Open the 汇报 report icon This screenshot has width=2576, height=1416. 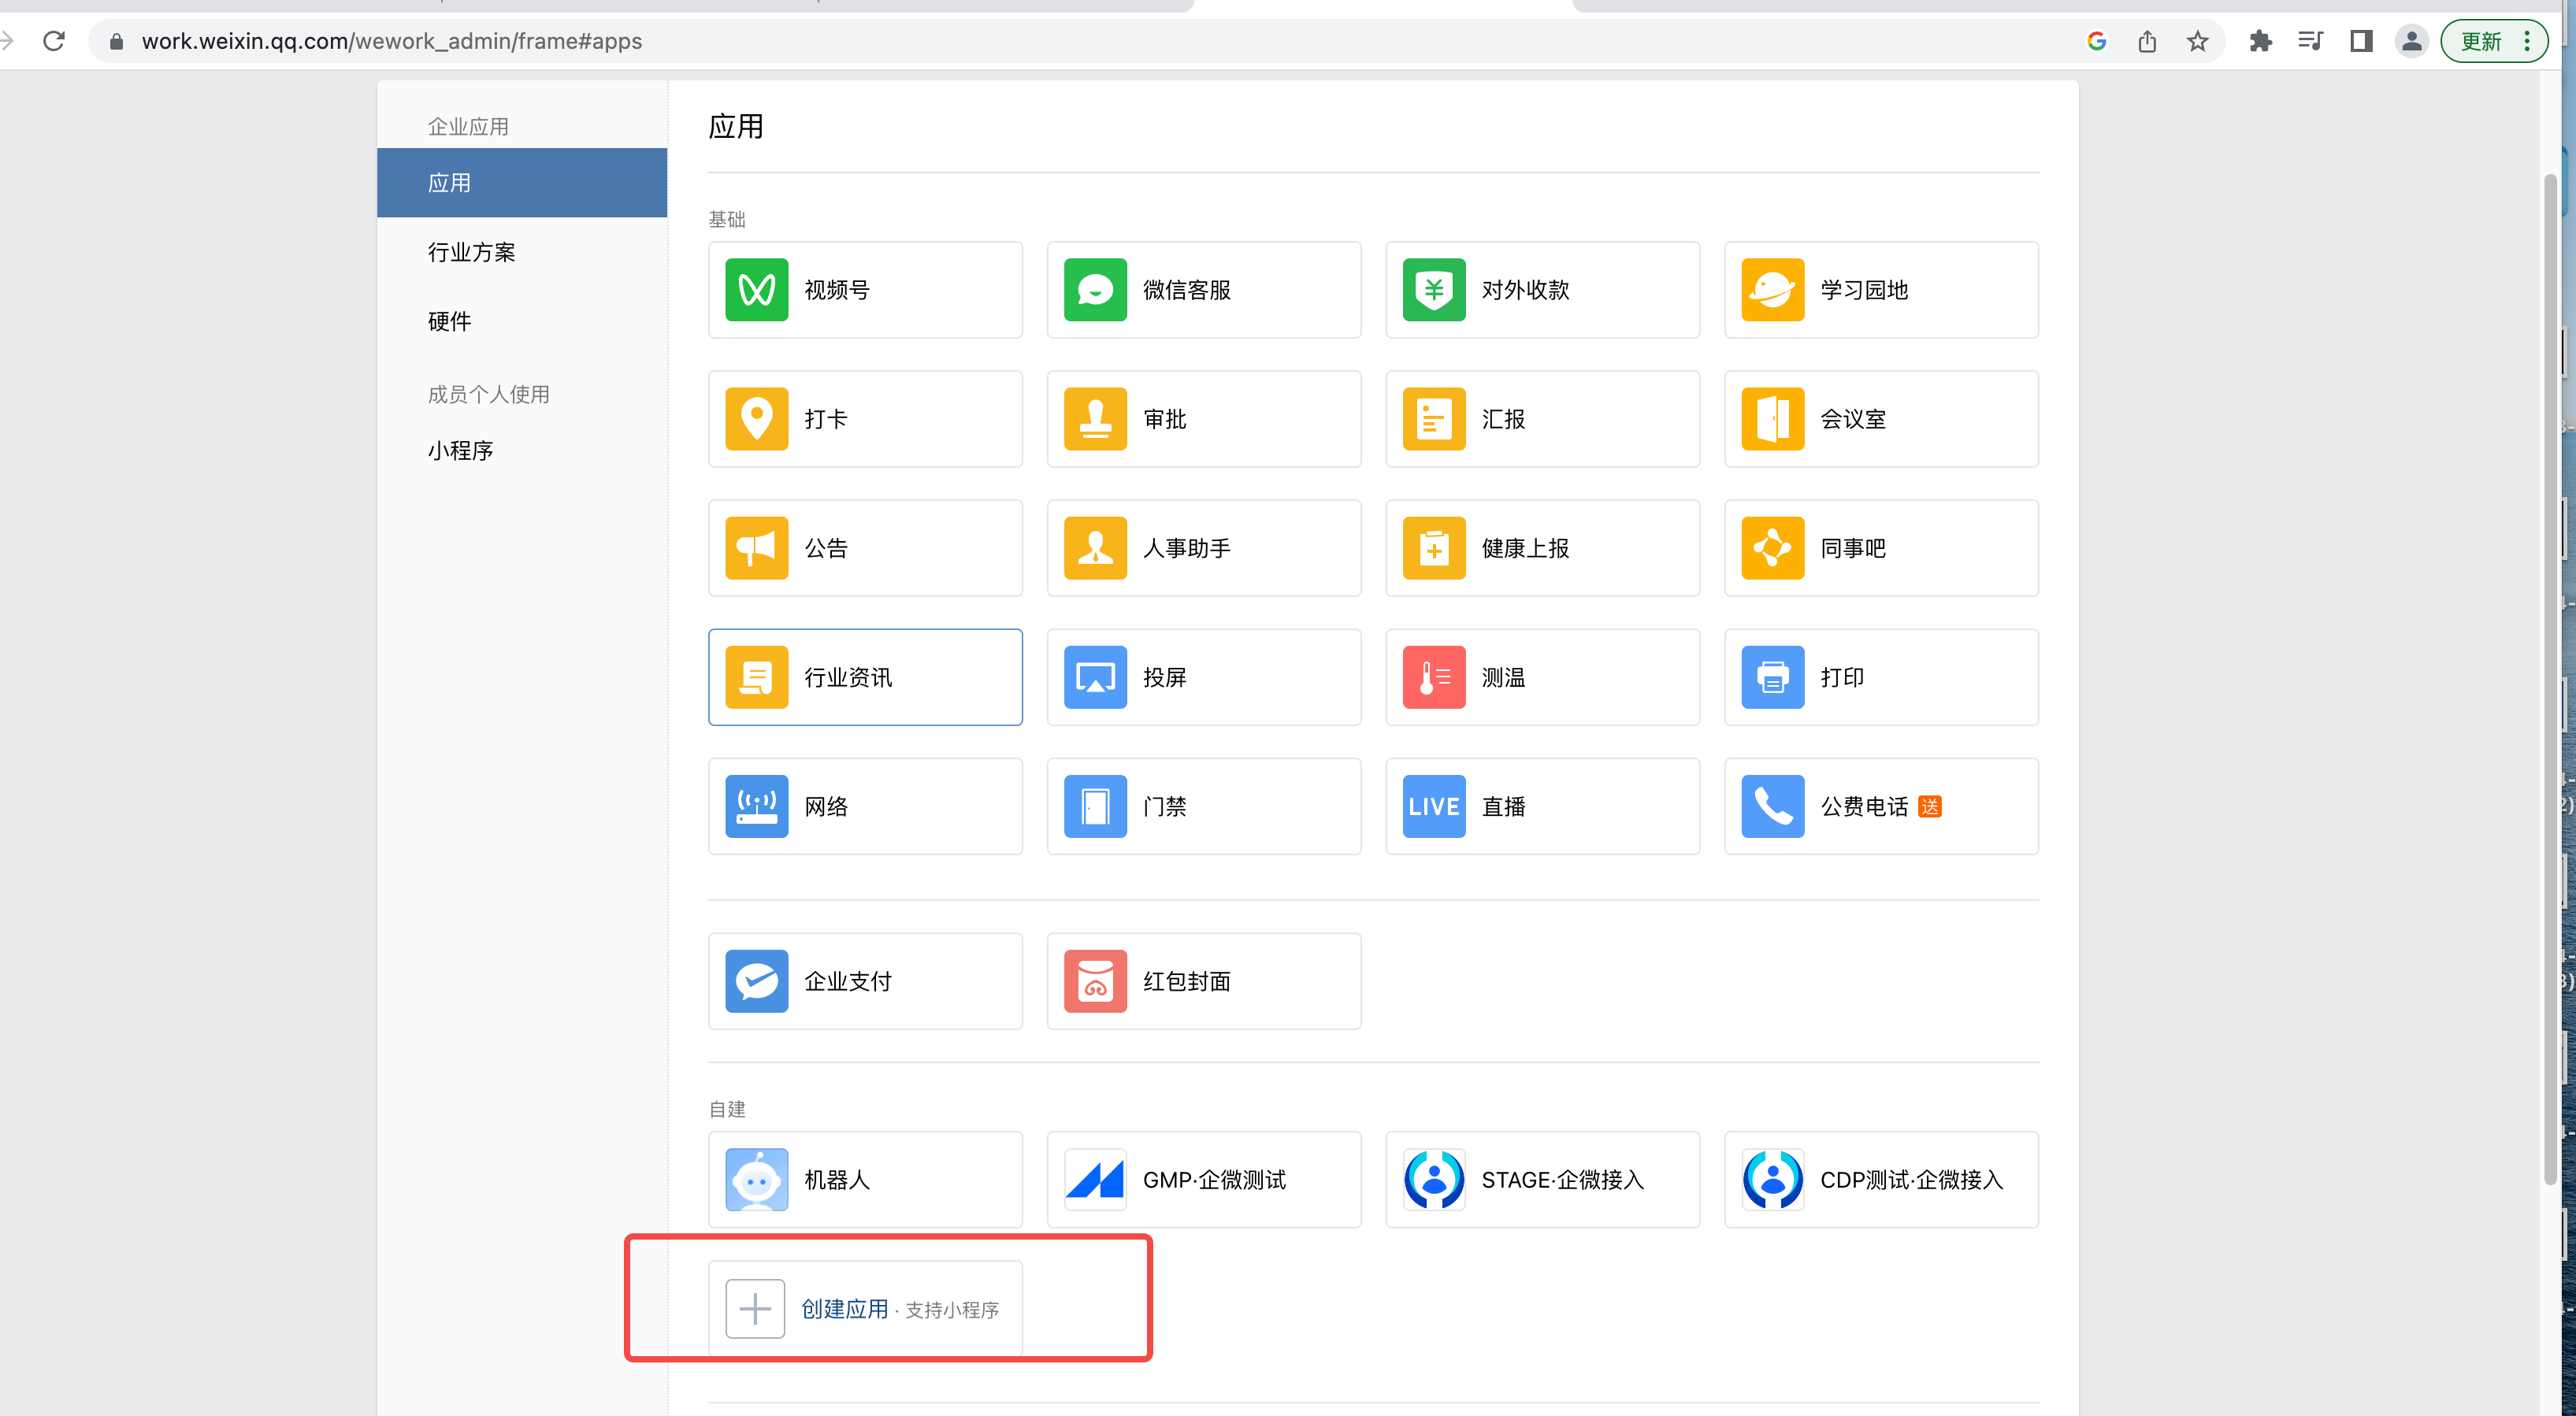[1434, 419]
